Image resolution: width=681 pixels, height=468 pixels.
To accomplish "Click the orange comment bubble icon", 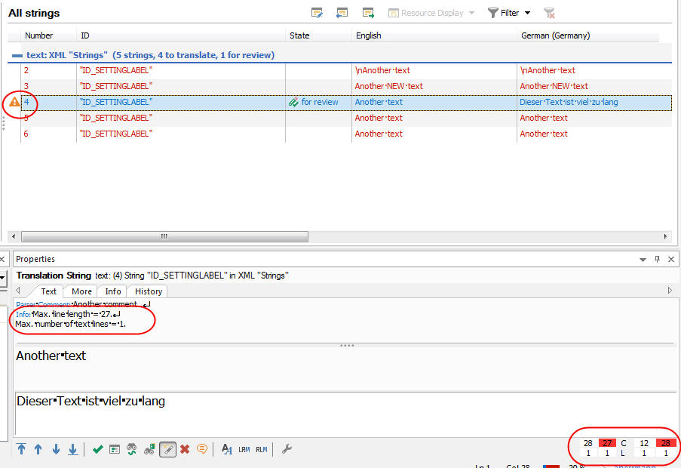I will click(202, 449).
